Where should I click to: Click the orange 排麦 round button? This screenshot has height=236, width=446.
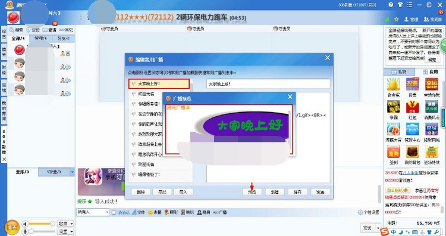coord(12,227)
